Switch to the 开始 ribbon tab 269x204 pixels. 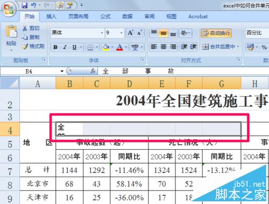coord(29,17)
